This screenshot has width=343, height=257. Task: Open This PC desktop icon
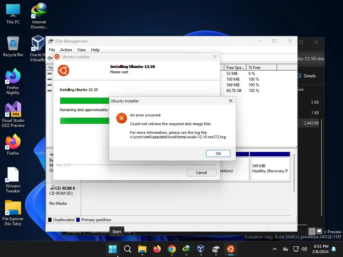point(13,14)
